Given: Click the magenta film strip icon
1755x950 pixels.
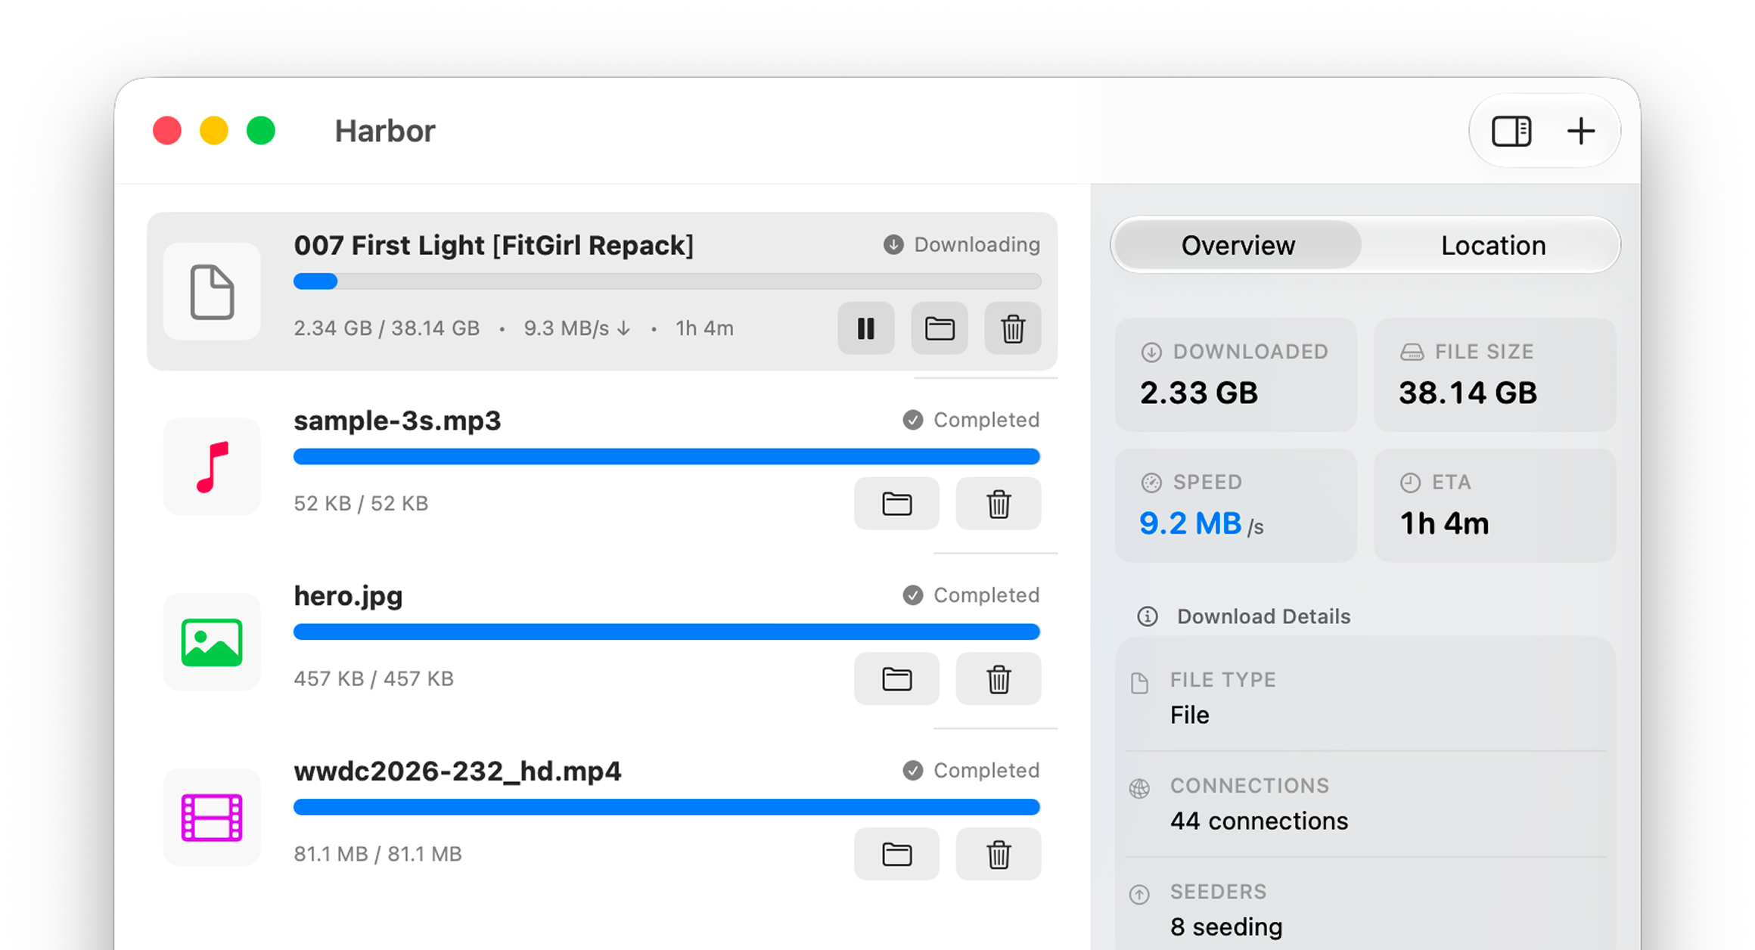Looking at the screenshot, I should 212,818.
